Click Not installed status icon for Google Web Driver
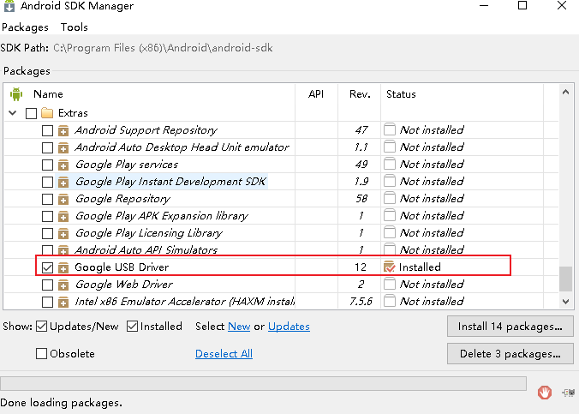 (x=390, y=284)
